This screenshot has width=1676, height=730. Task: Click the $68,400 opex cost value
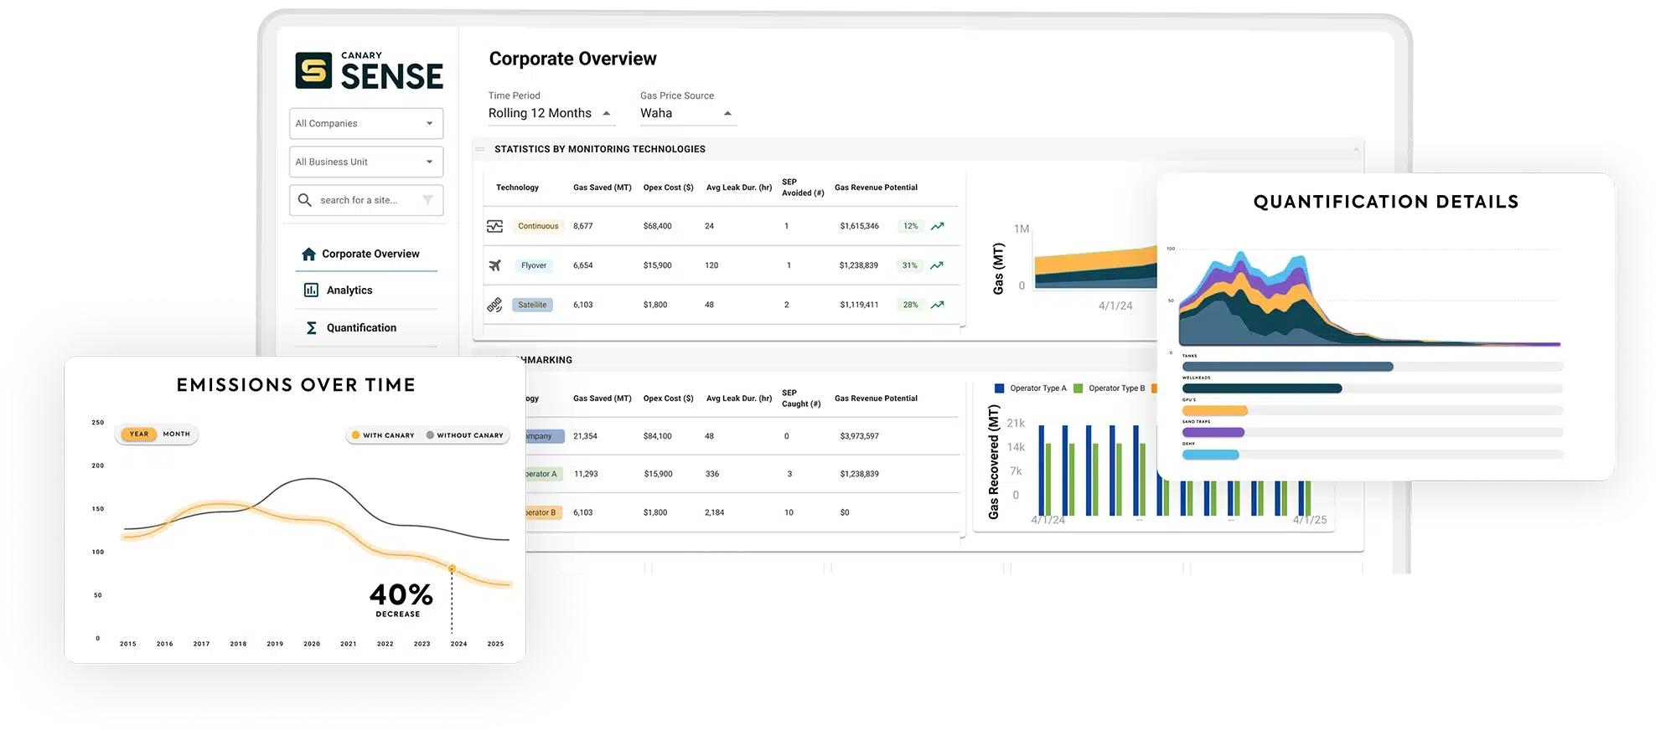[x=657, y=226]
